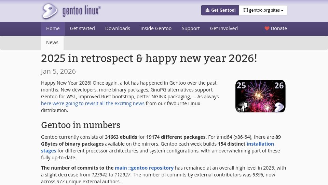This screenshot has height=185, width=328.
Task: Click the '112927' commit count
Action: tap(122, 175)
